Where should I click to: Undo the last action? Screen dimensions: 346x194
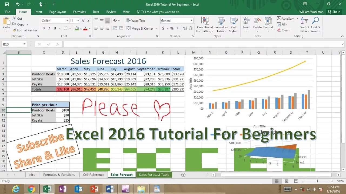coord(18,4)
